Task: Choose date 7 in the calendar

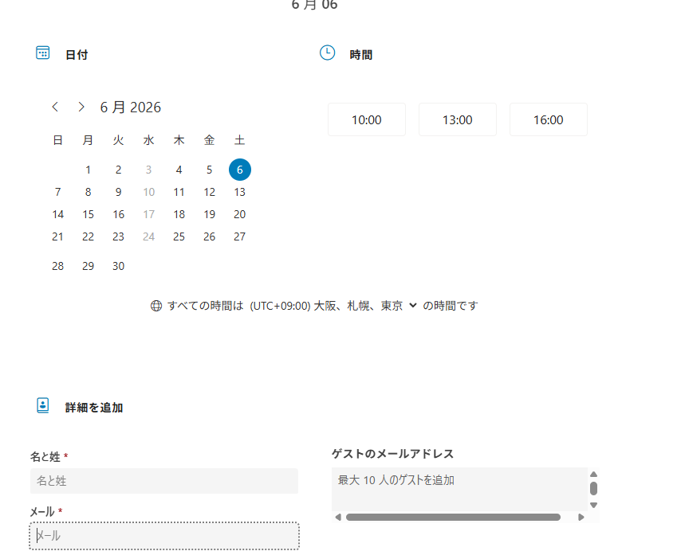Action: coord(57,192)
